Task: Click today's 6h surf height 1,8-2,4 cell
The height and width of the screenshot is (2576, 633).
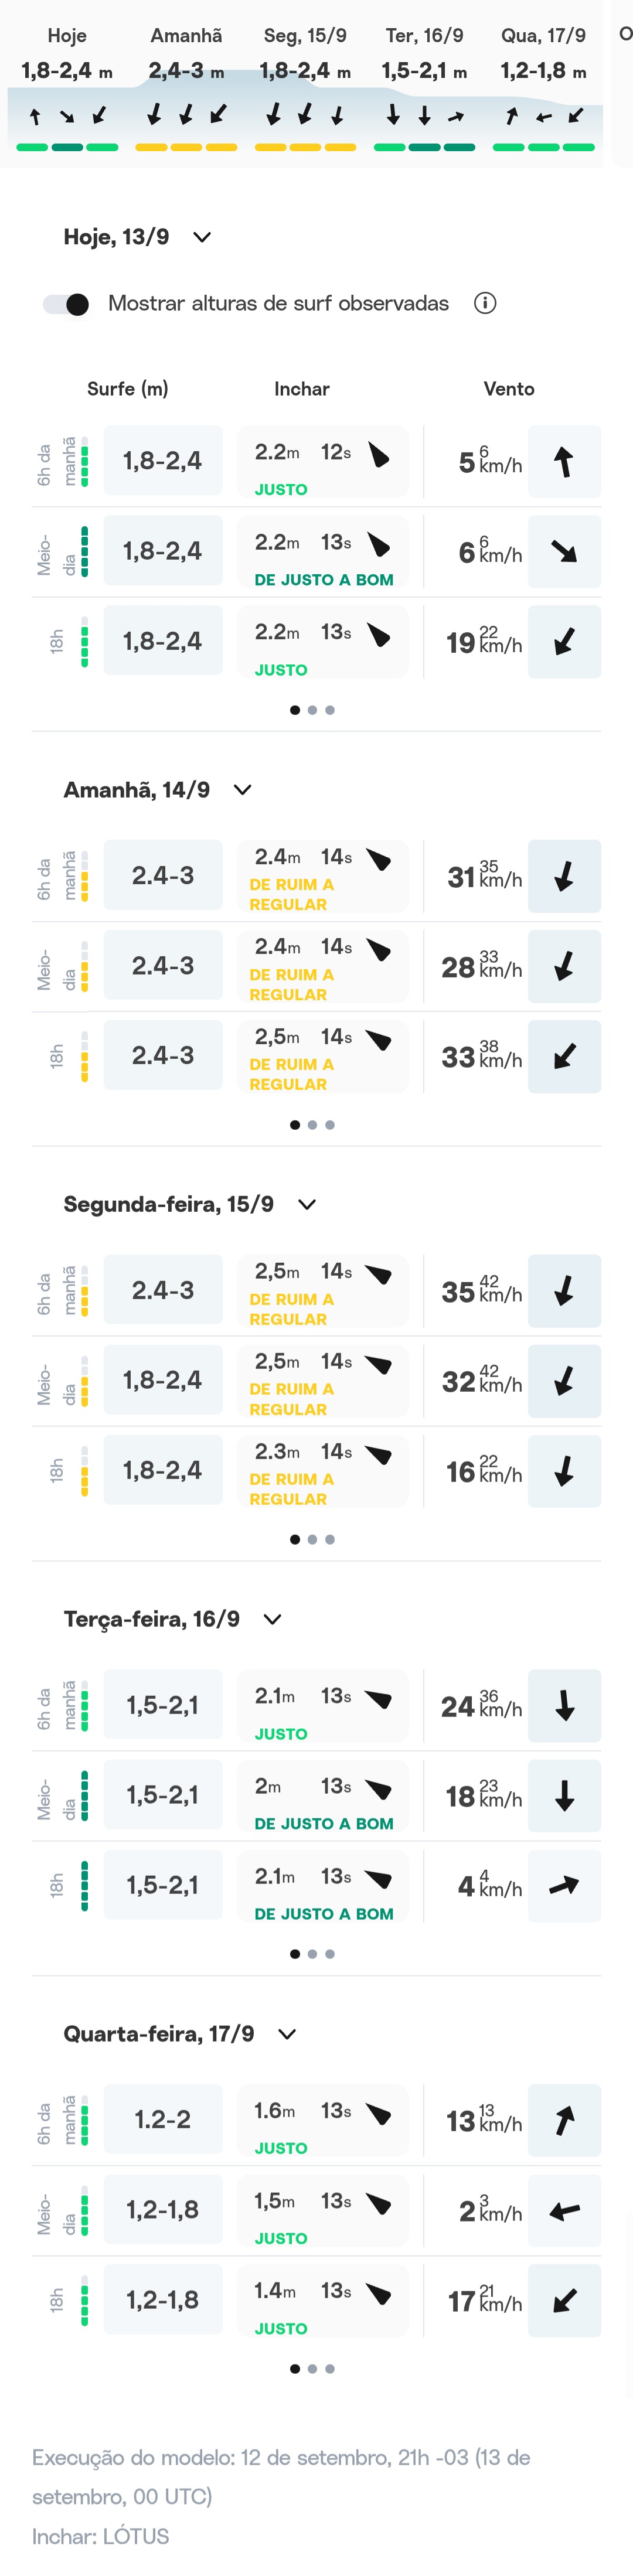Action: 163,460
